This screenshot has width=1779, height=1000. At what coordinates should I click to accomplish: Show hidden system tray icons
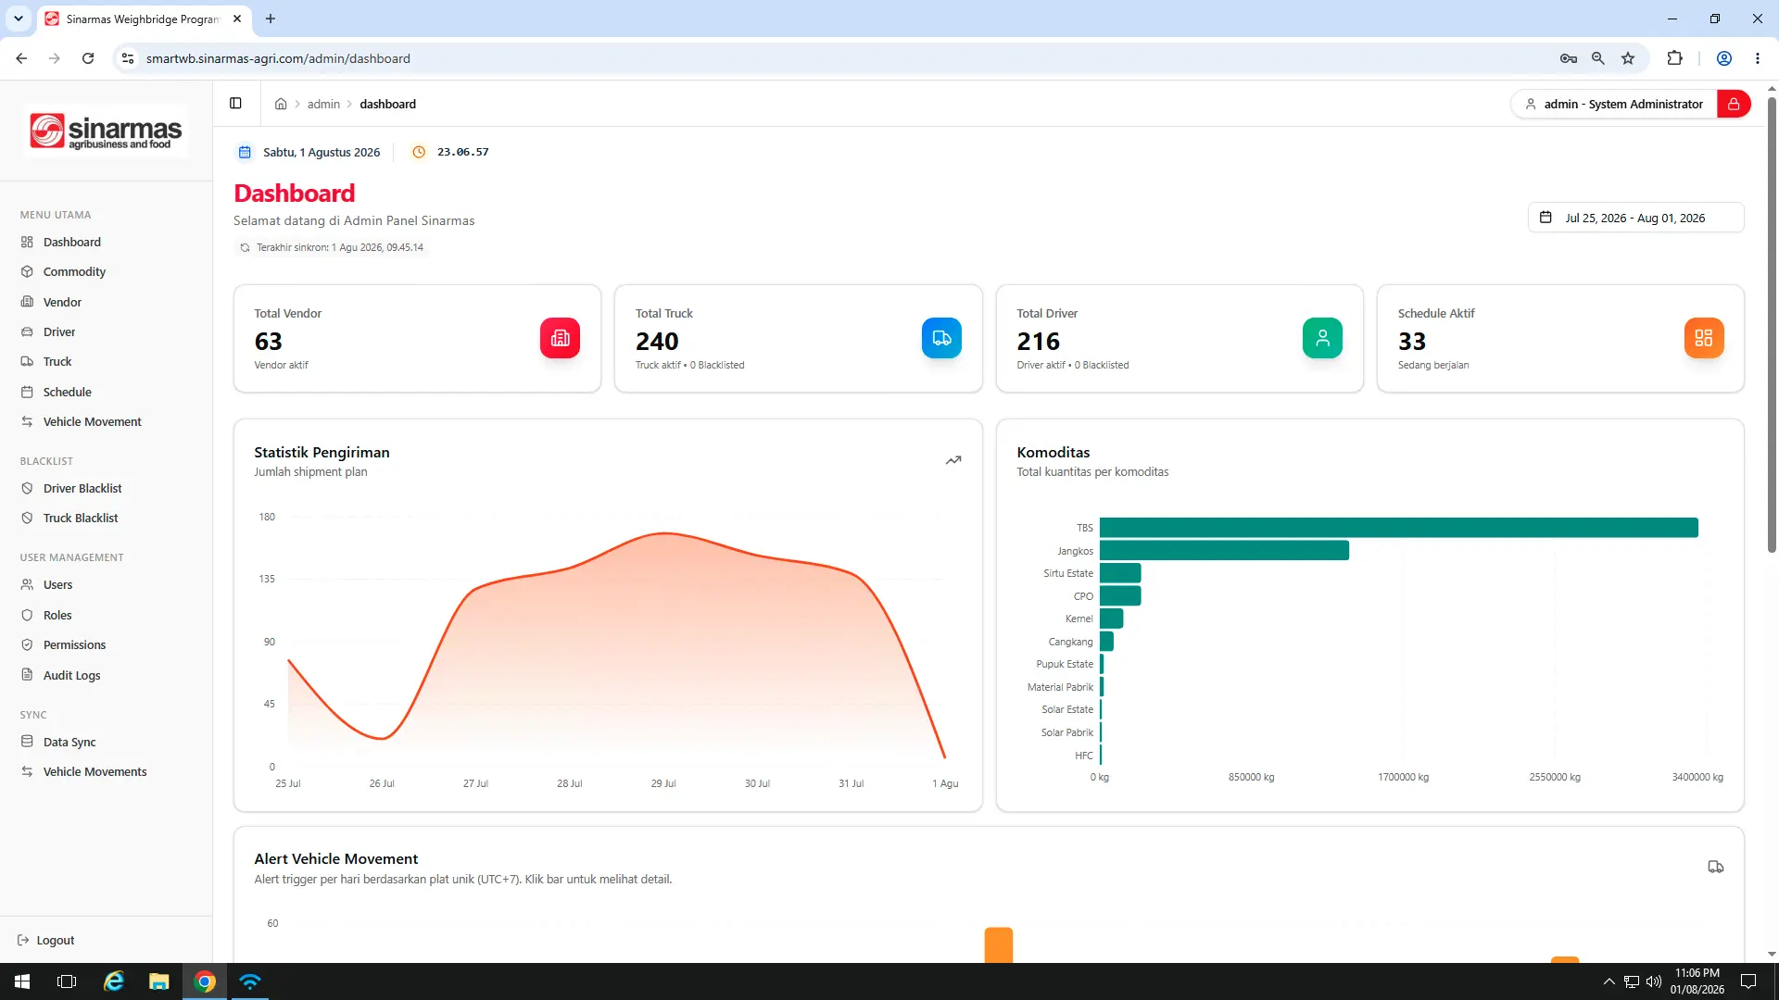point(1609,981)
